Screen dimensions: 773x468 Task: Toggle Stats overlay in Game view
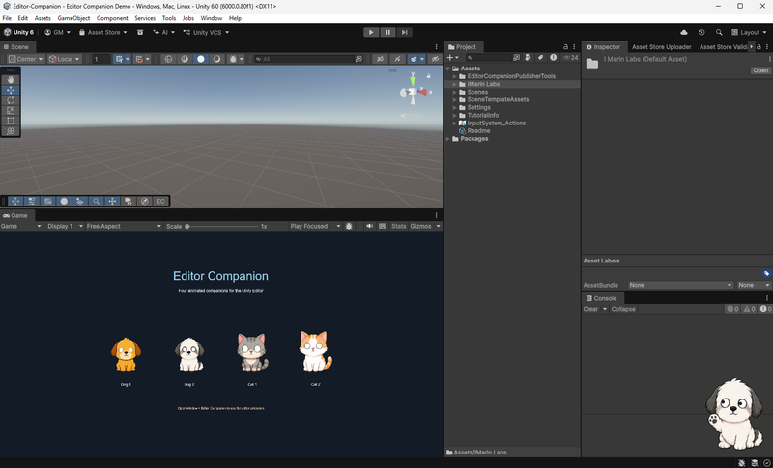click(x=398, y=226)
